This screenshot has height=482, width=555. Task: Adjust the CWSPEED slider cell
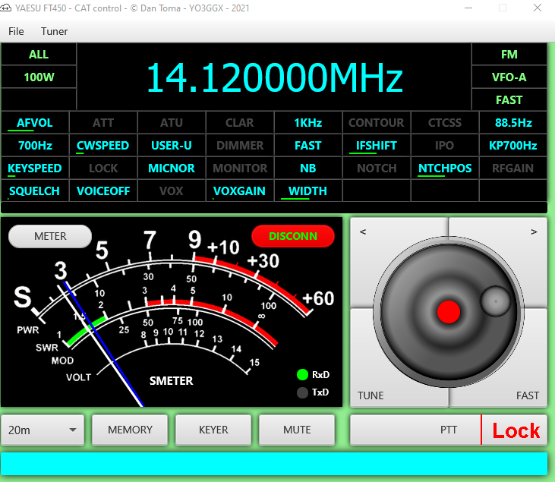pyautogui.click(x=103, y=146)
